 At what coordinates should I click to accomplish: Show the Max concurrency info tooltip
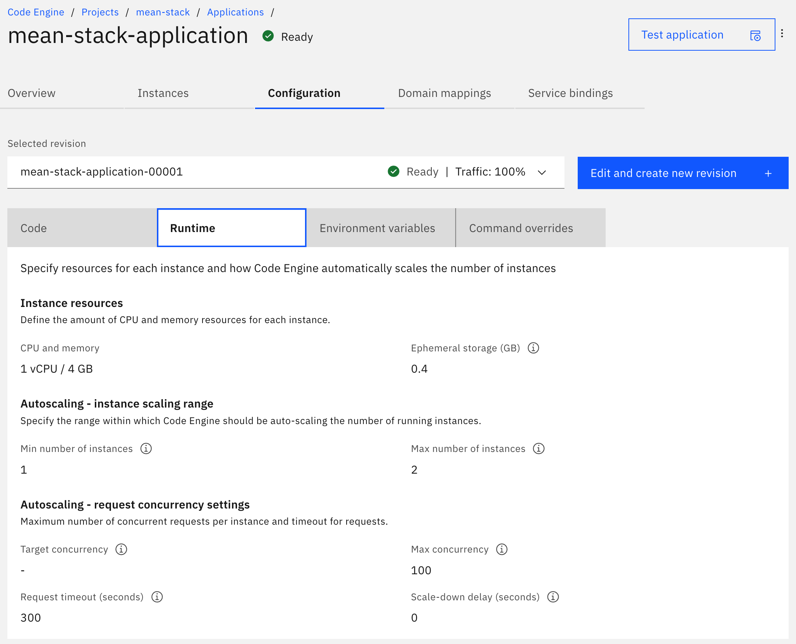[502, 549]
